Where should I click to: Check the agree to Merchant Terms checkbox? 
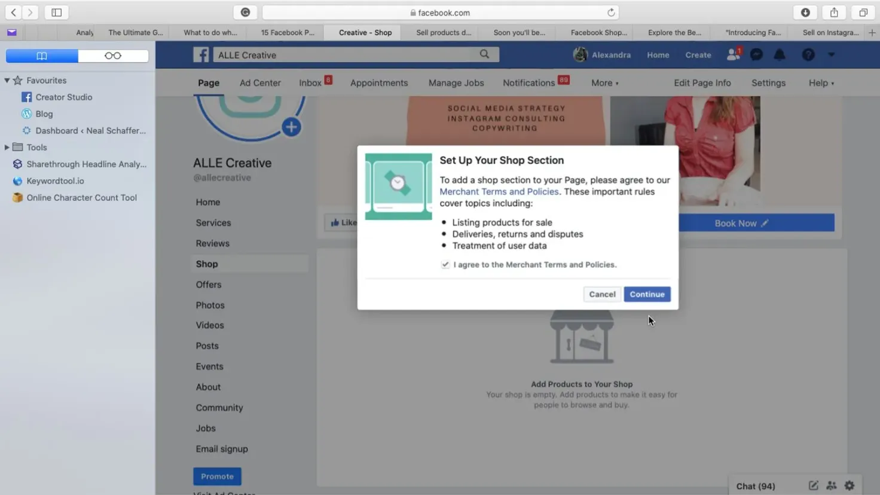coord(445,265)
